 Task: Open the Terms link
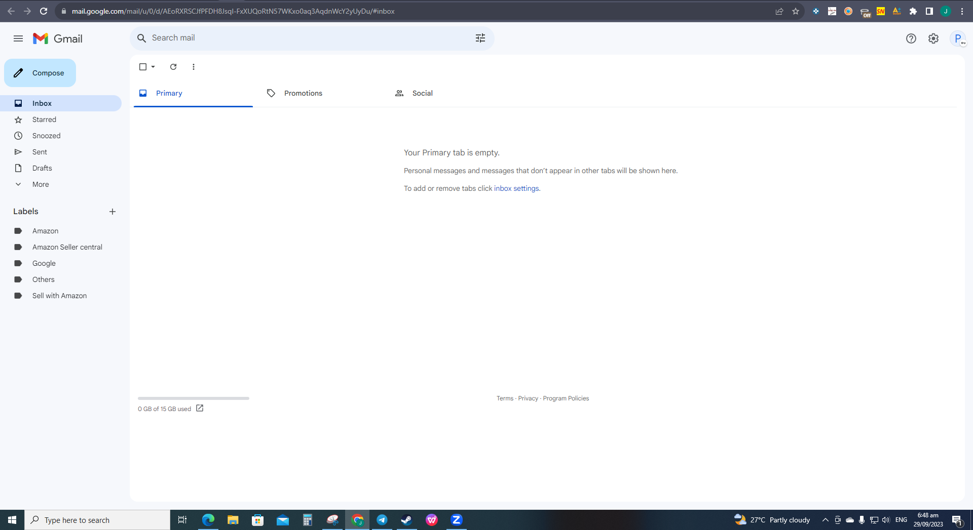[505, 398]
